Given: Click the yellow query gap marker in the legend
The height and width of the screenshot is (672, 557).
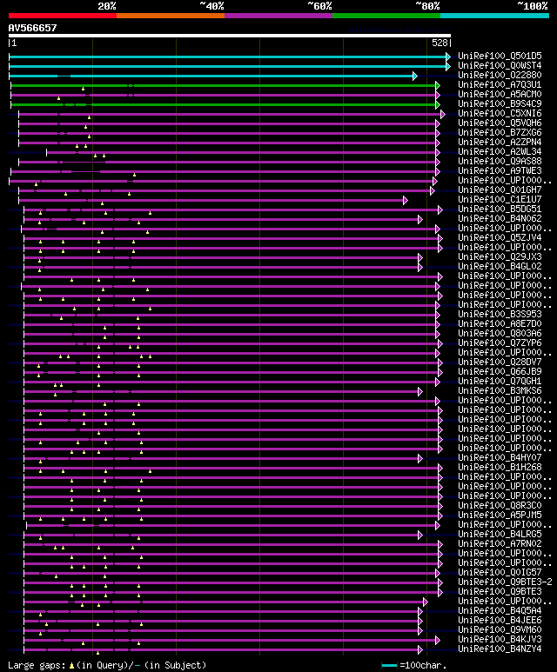Looking at the screenshot, I should coord(71,666).
